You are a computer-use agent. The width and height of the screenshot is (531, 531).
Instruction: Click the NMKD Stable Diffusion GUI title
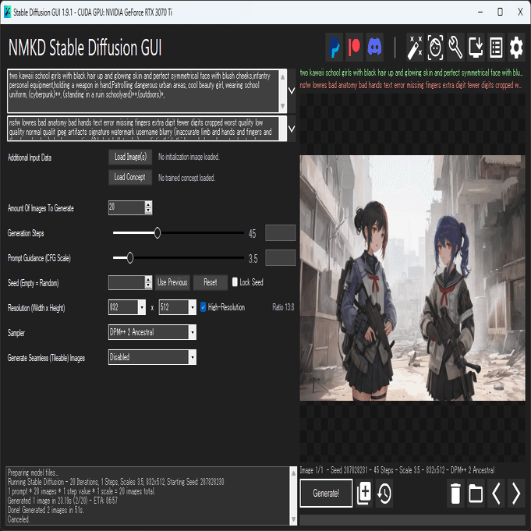pos(85,48)
